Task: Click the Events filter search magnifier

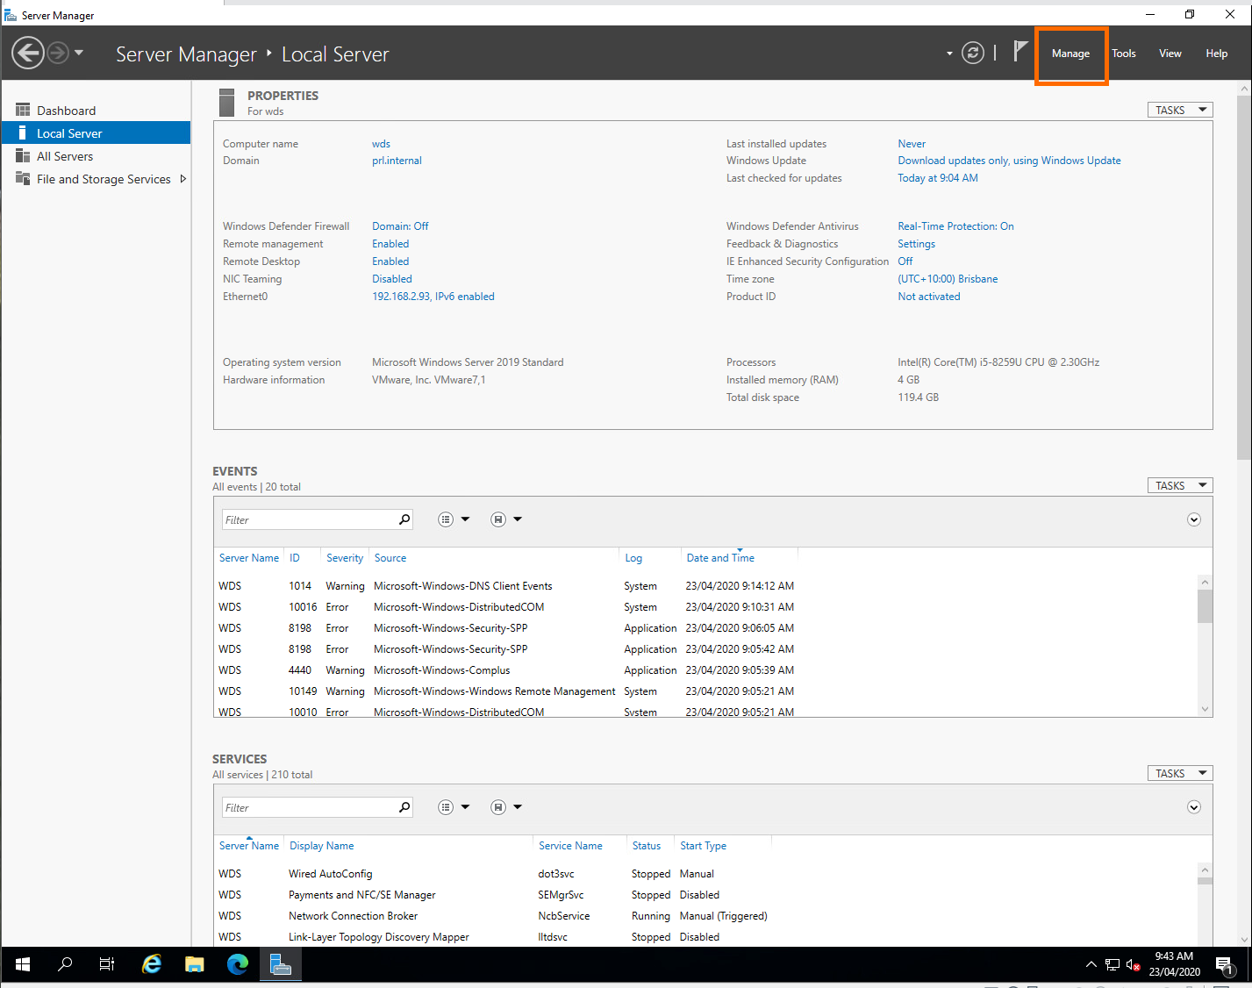Action: 404,519
